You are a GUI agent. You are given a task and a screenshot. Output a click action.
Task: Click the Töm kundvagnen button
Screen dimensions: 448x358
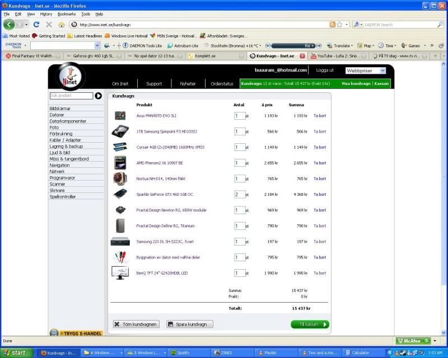(x=136, y=324)
